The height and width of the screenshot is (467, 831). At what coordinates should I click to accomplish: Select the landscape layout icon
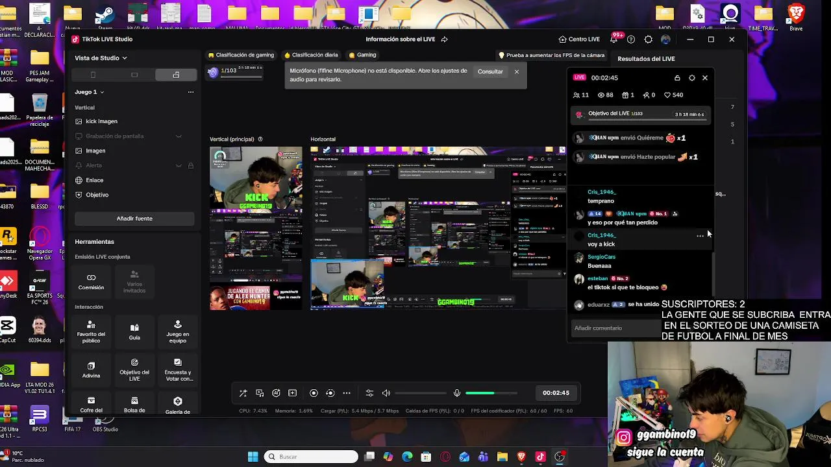click(134, 75)
